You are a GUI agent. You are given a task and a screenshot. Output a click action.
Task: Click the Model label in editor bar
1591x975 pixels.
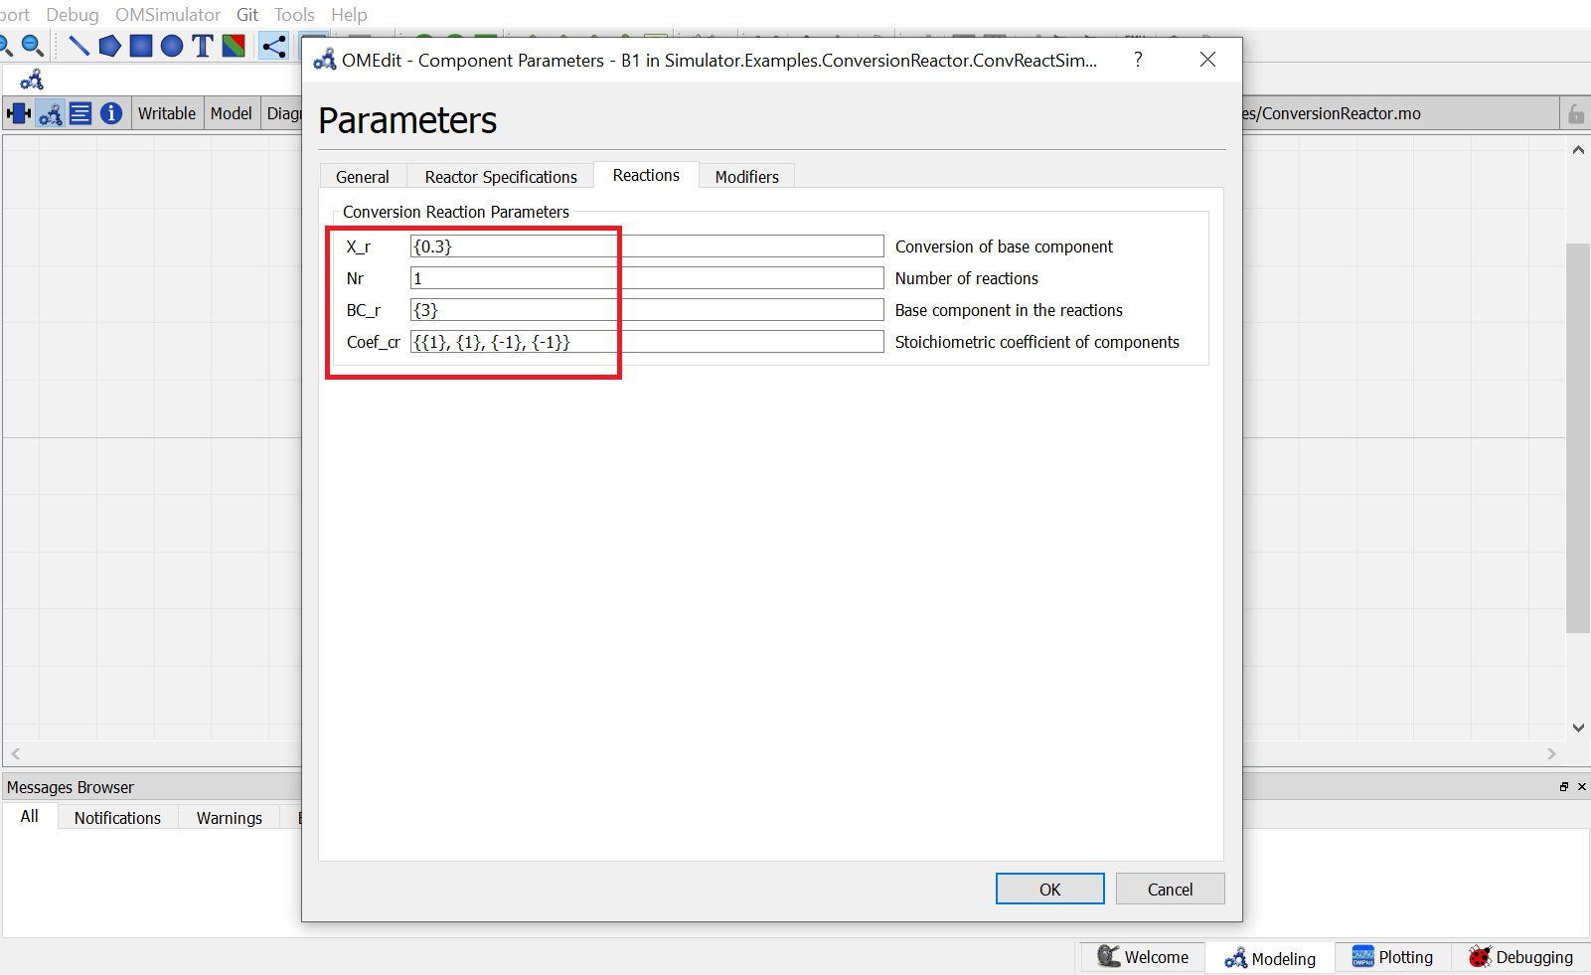pyautogui.click(x=232, y=113)
